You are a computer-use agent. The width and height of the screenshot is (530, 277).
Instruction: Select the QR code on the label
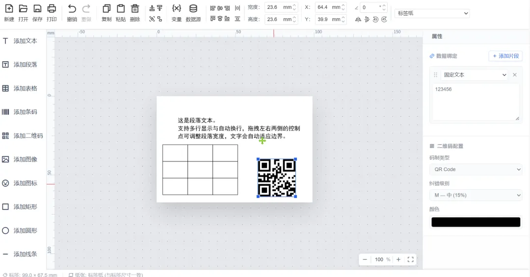tap(277, 177)
